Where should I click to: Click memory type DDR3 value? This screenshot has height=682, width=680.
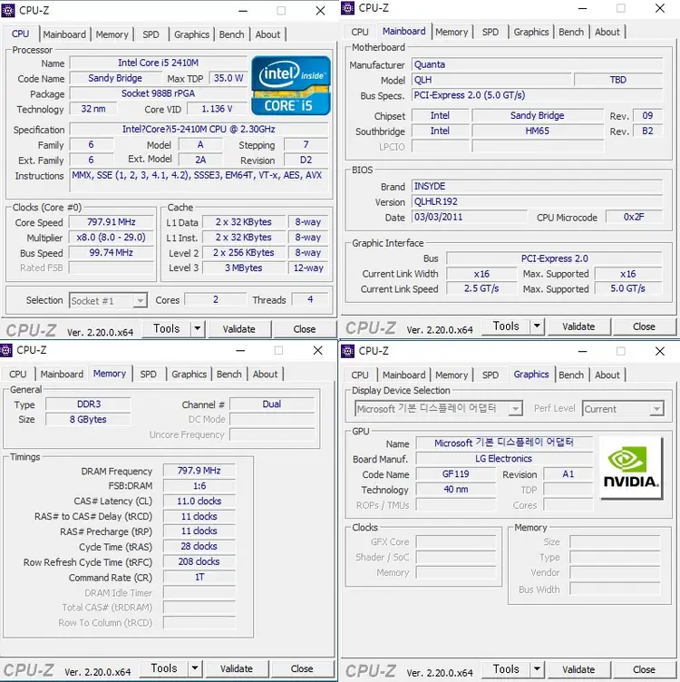(x=89, y=404)
